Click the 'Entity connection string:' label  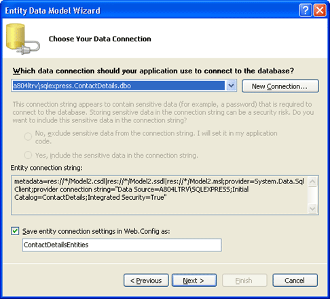coord(47,168)
